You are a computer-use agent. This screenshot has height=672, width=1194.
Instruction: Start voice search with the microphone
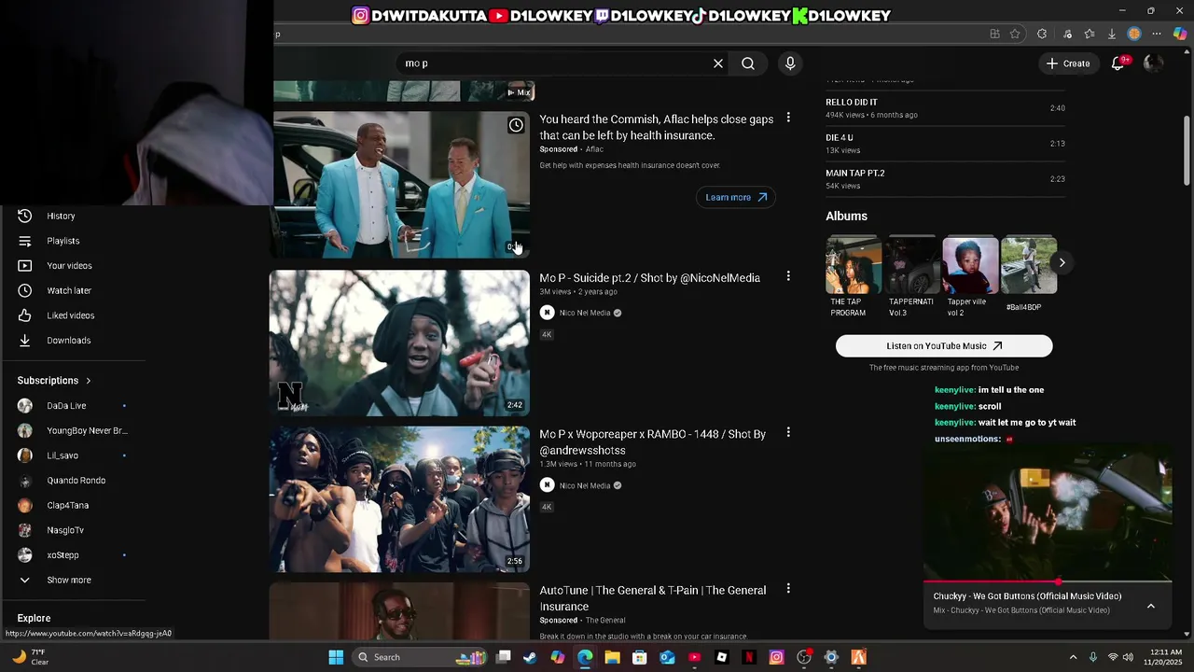[790, 63]
